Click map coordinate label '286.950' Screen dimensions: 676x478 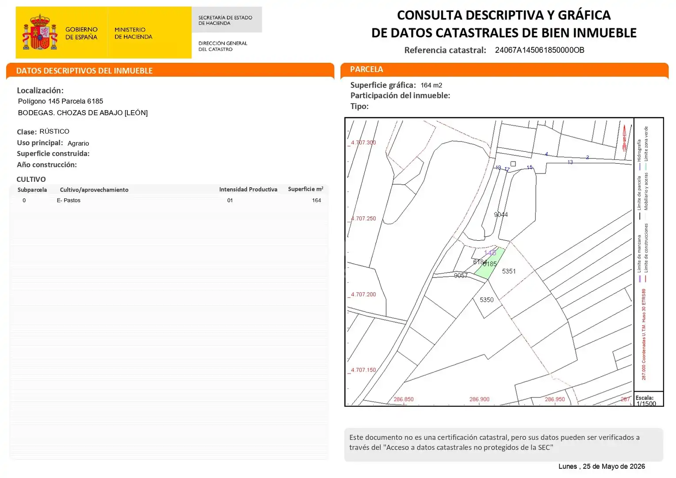click(555, 399)
